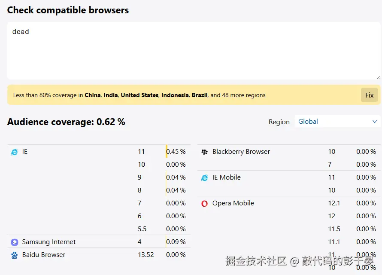Viewport: 382px width, 275px height.
Task: Click the Opera Mobile icon
Action: tap(204, 204)
